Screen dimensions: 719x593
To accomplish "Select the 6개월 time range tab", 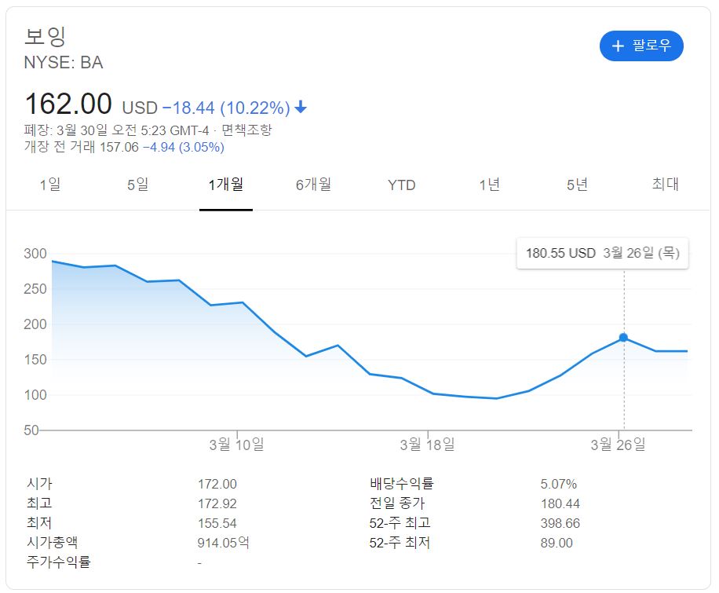I will (313, 185).
